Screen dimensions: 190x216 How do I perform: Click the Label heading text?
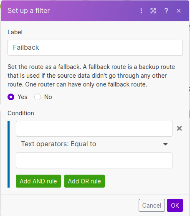pyautogui.click(x=15, y=32)
